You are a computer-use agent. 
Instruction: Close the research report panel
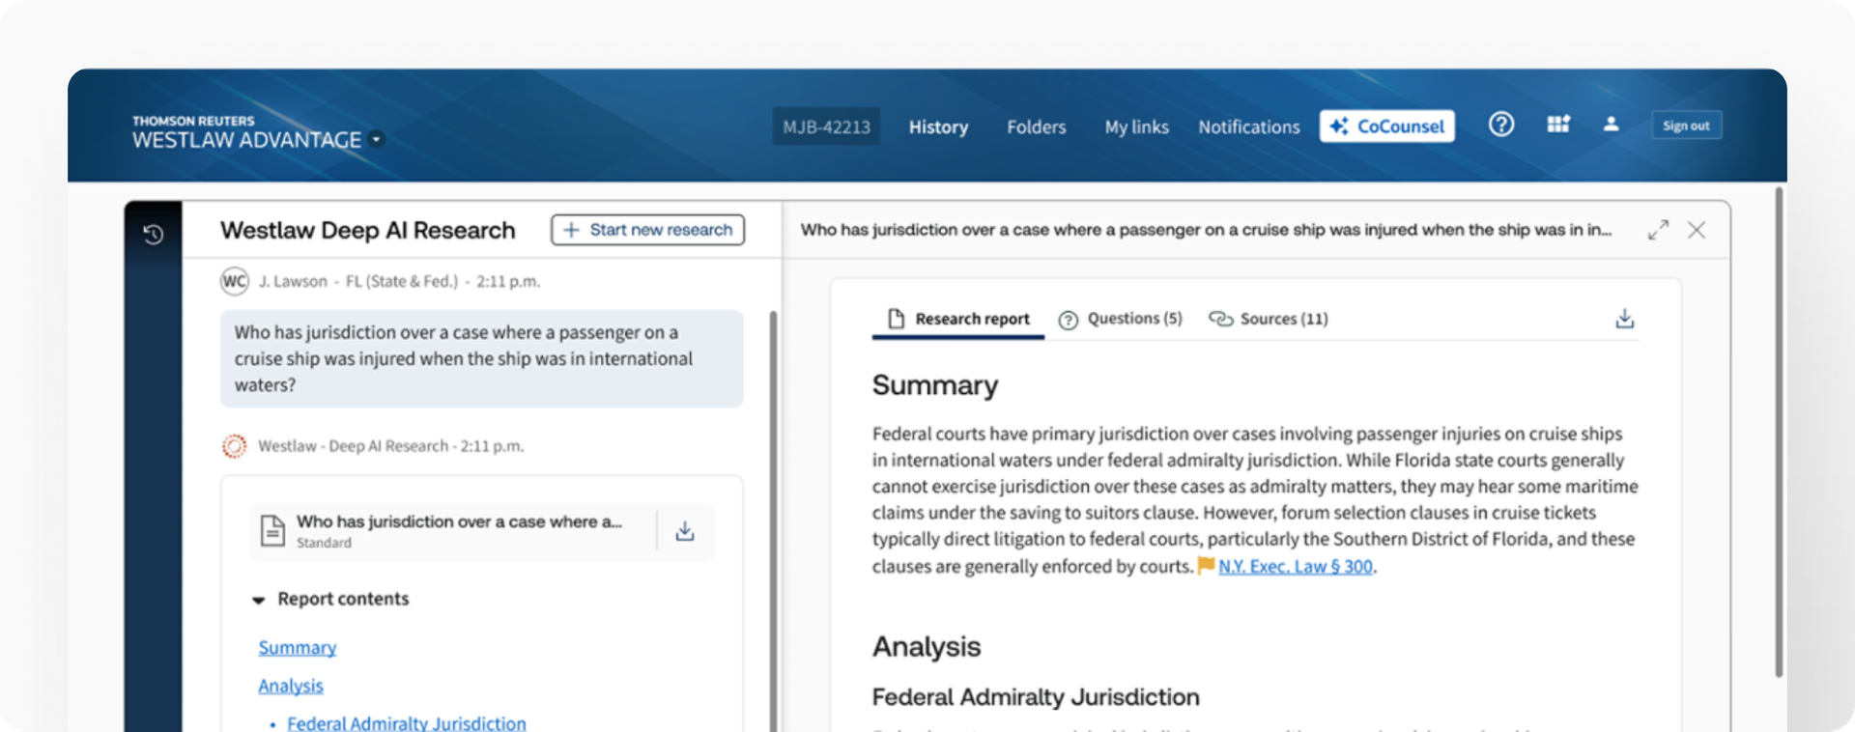point(1697,230)
